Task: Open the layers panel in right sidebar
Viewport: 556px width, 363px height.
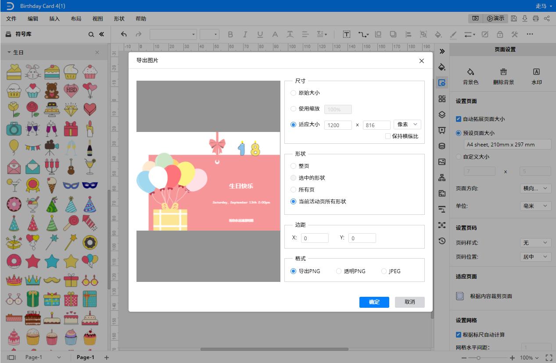Action: tap(442, 114)
